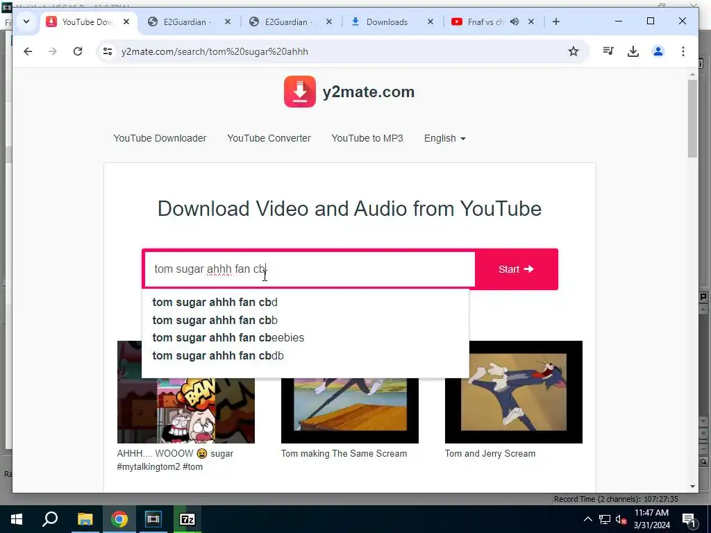This screenshot has width=711, height=533.
Task: Open 7-Zip from taskbar
Action: (x=187, y=519)
